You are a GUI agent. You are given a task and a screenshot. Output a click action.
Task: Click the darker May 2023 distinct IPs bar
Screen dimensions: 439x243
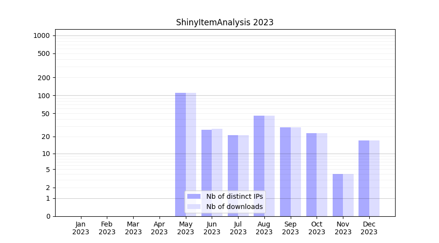coord(180,141)
